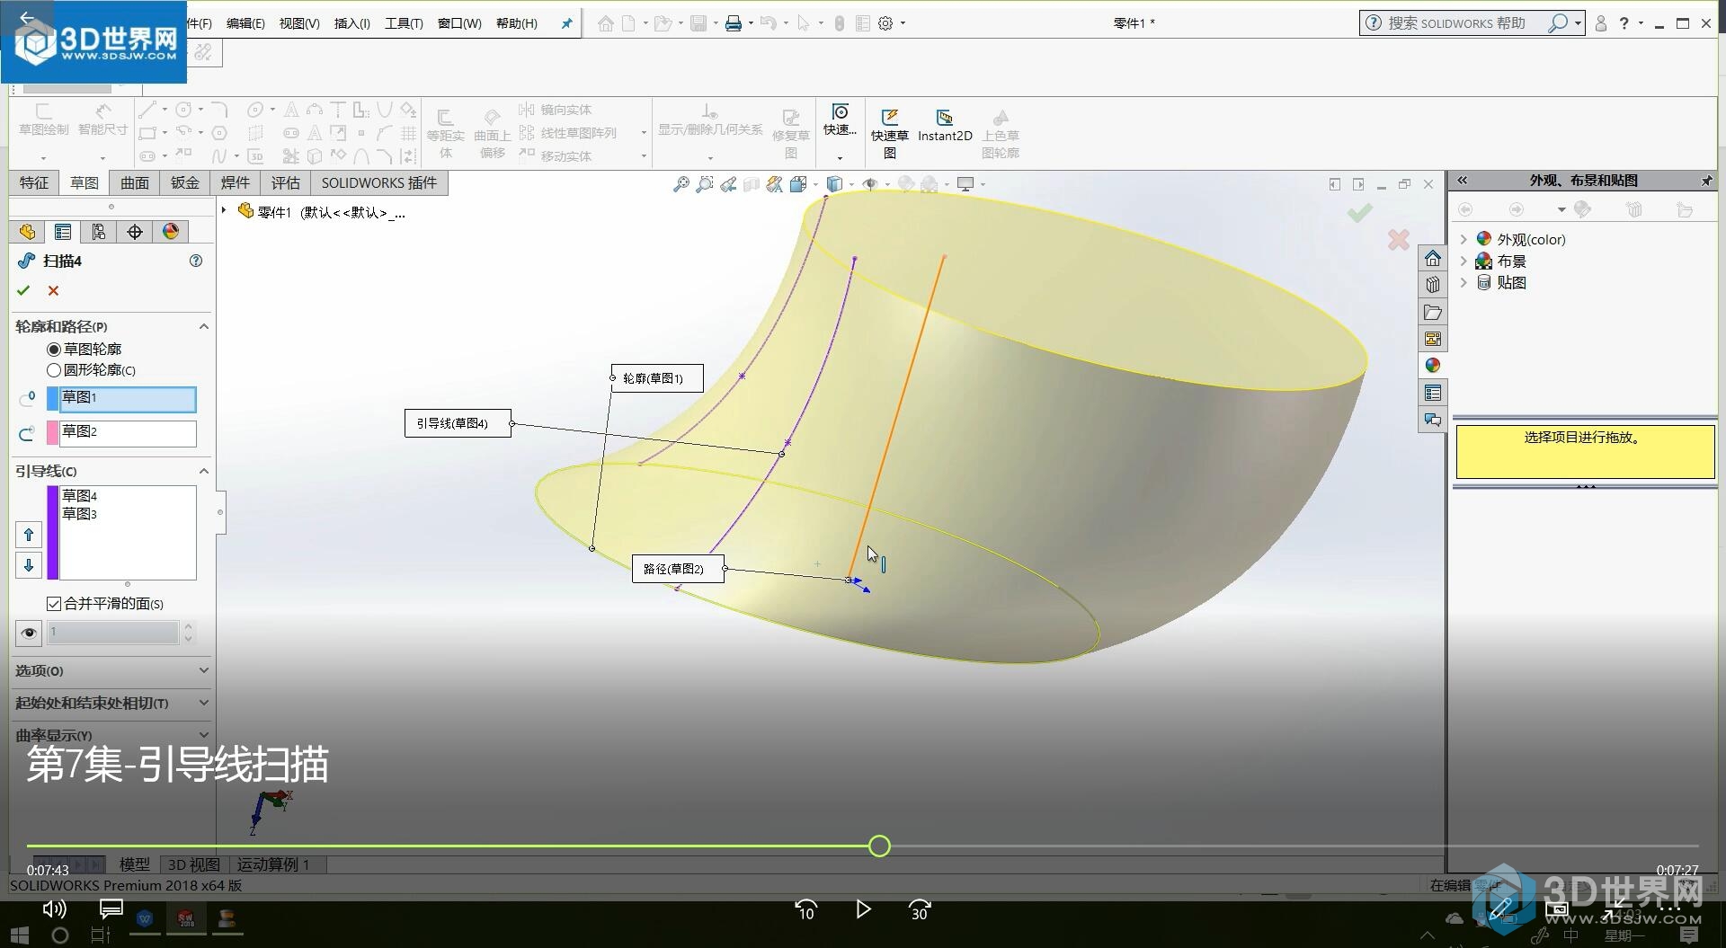This screenshot has width=1726, height=948.
Task: Open FeatureManager design tree tab icon
Action: [27, 232]
